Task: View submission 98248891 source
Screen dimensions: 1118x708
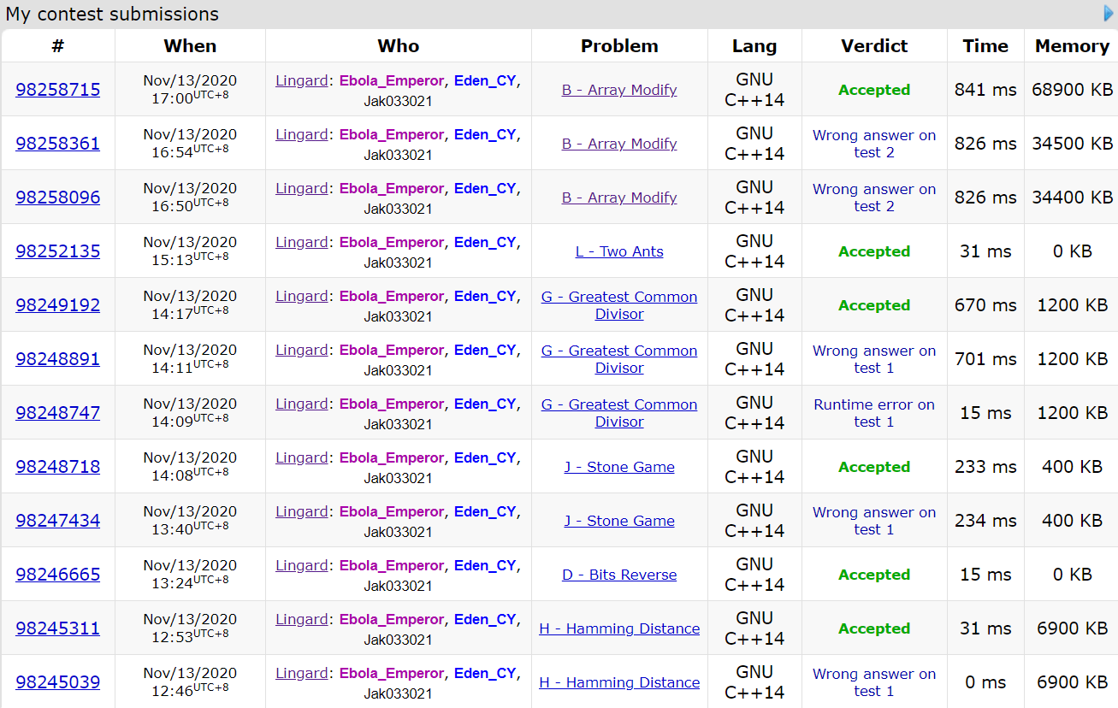Action: coord(57,359)
